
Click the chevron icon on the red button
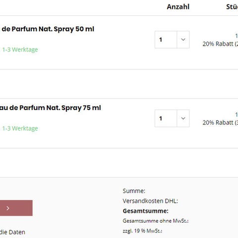click(x=8, y=208)
